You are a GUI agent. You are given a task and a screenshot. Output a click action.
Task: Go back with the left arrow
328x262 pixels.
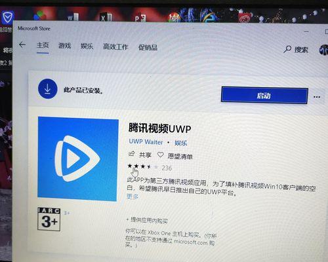point(22,45)
